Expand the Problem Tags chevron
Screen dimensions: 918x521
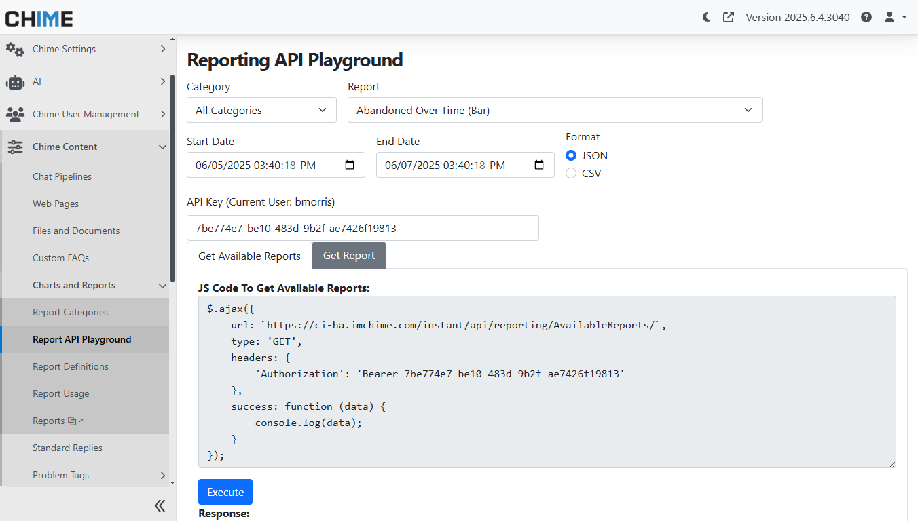(x=162, y=475)
